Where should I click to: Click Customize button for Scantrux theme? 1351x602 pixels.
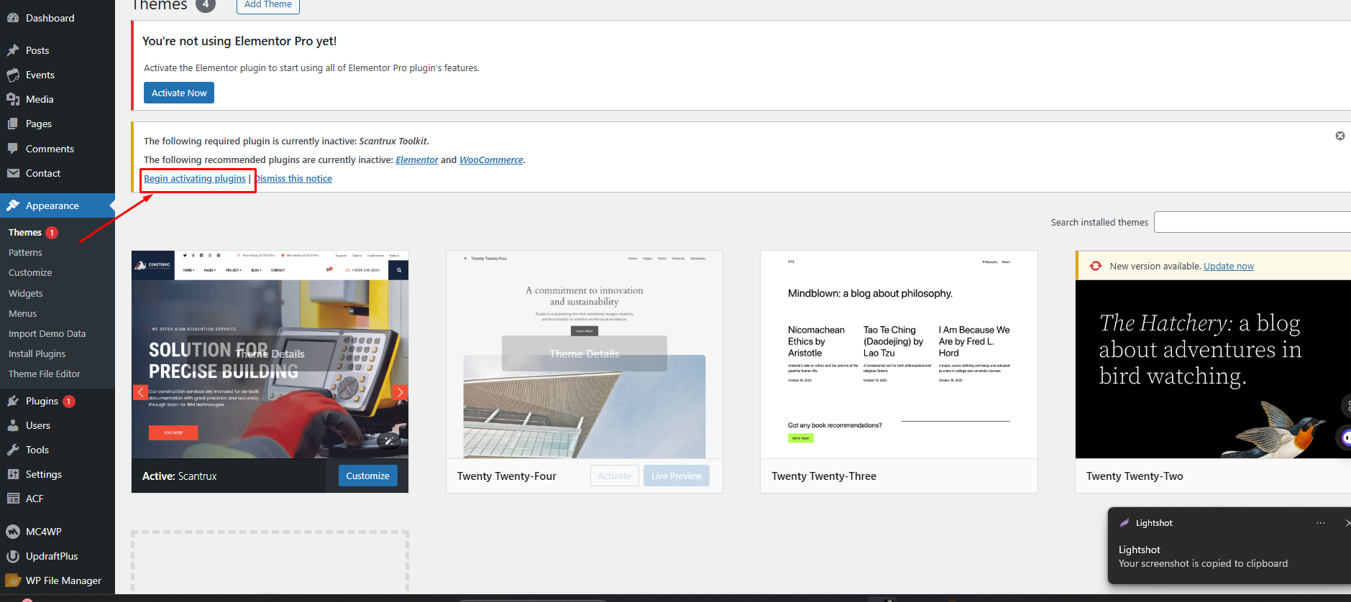(x=367, y=476)
